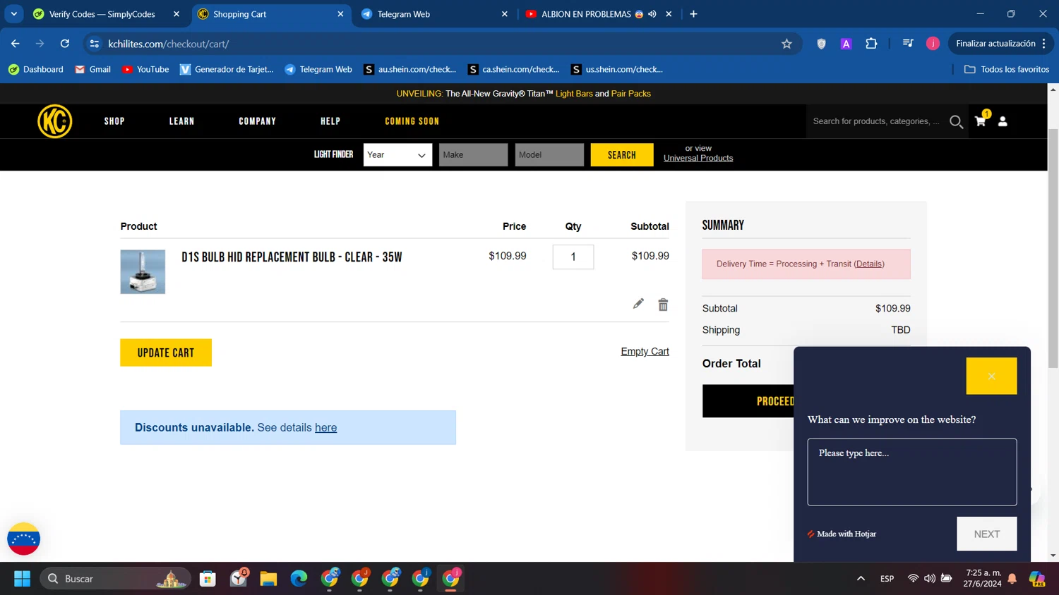Screen dimensions: 1059x595
Task: Open the COMING SOON menu item
Action: 412,121
